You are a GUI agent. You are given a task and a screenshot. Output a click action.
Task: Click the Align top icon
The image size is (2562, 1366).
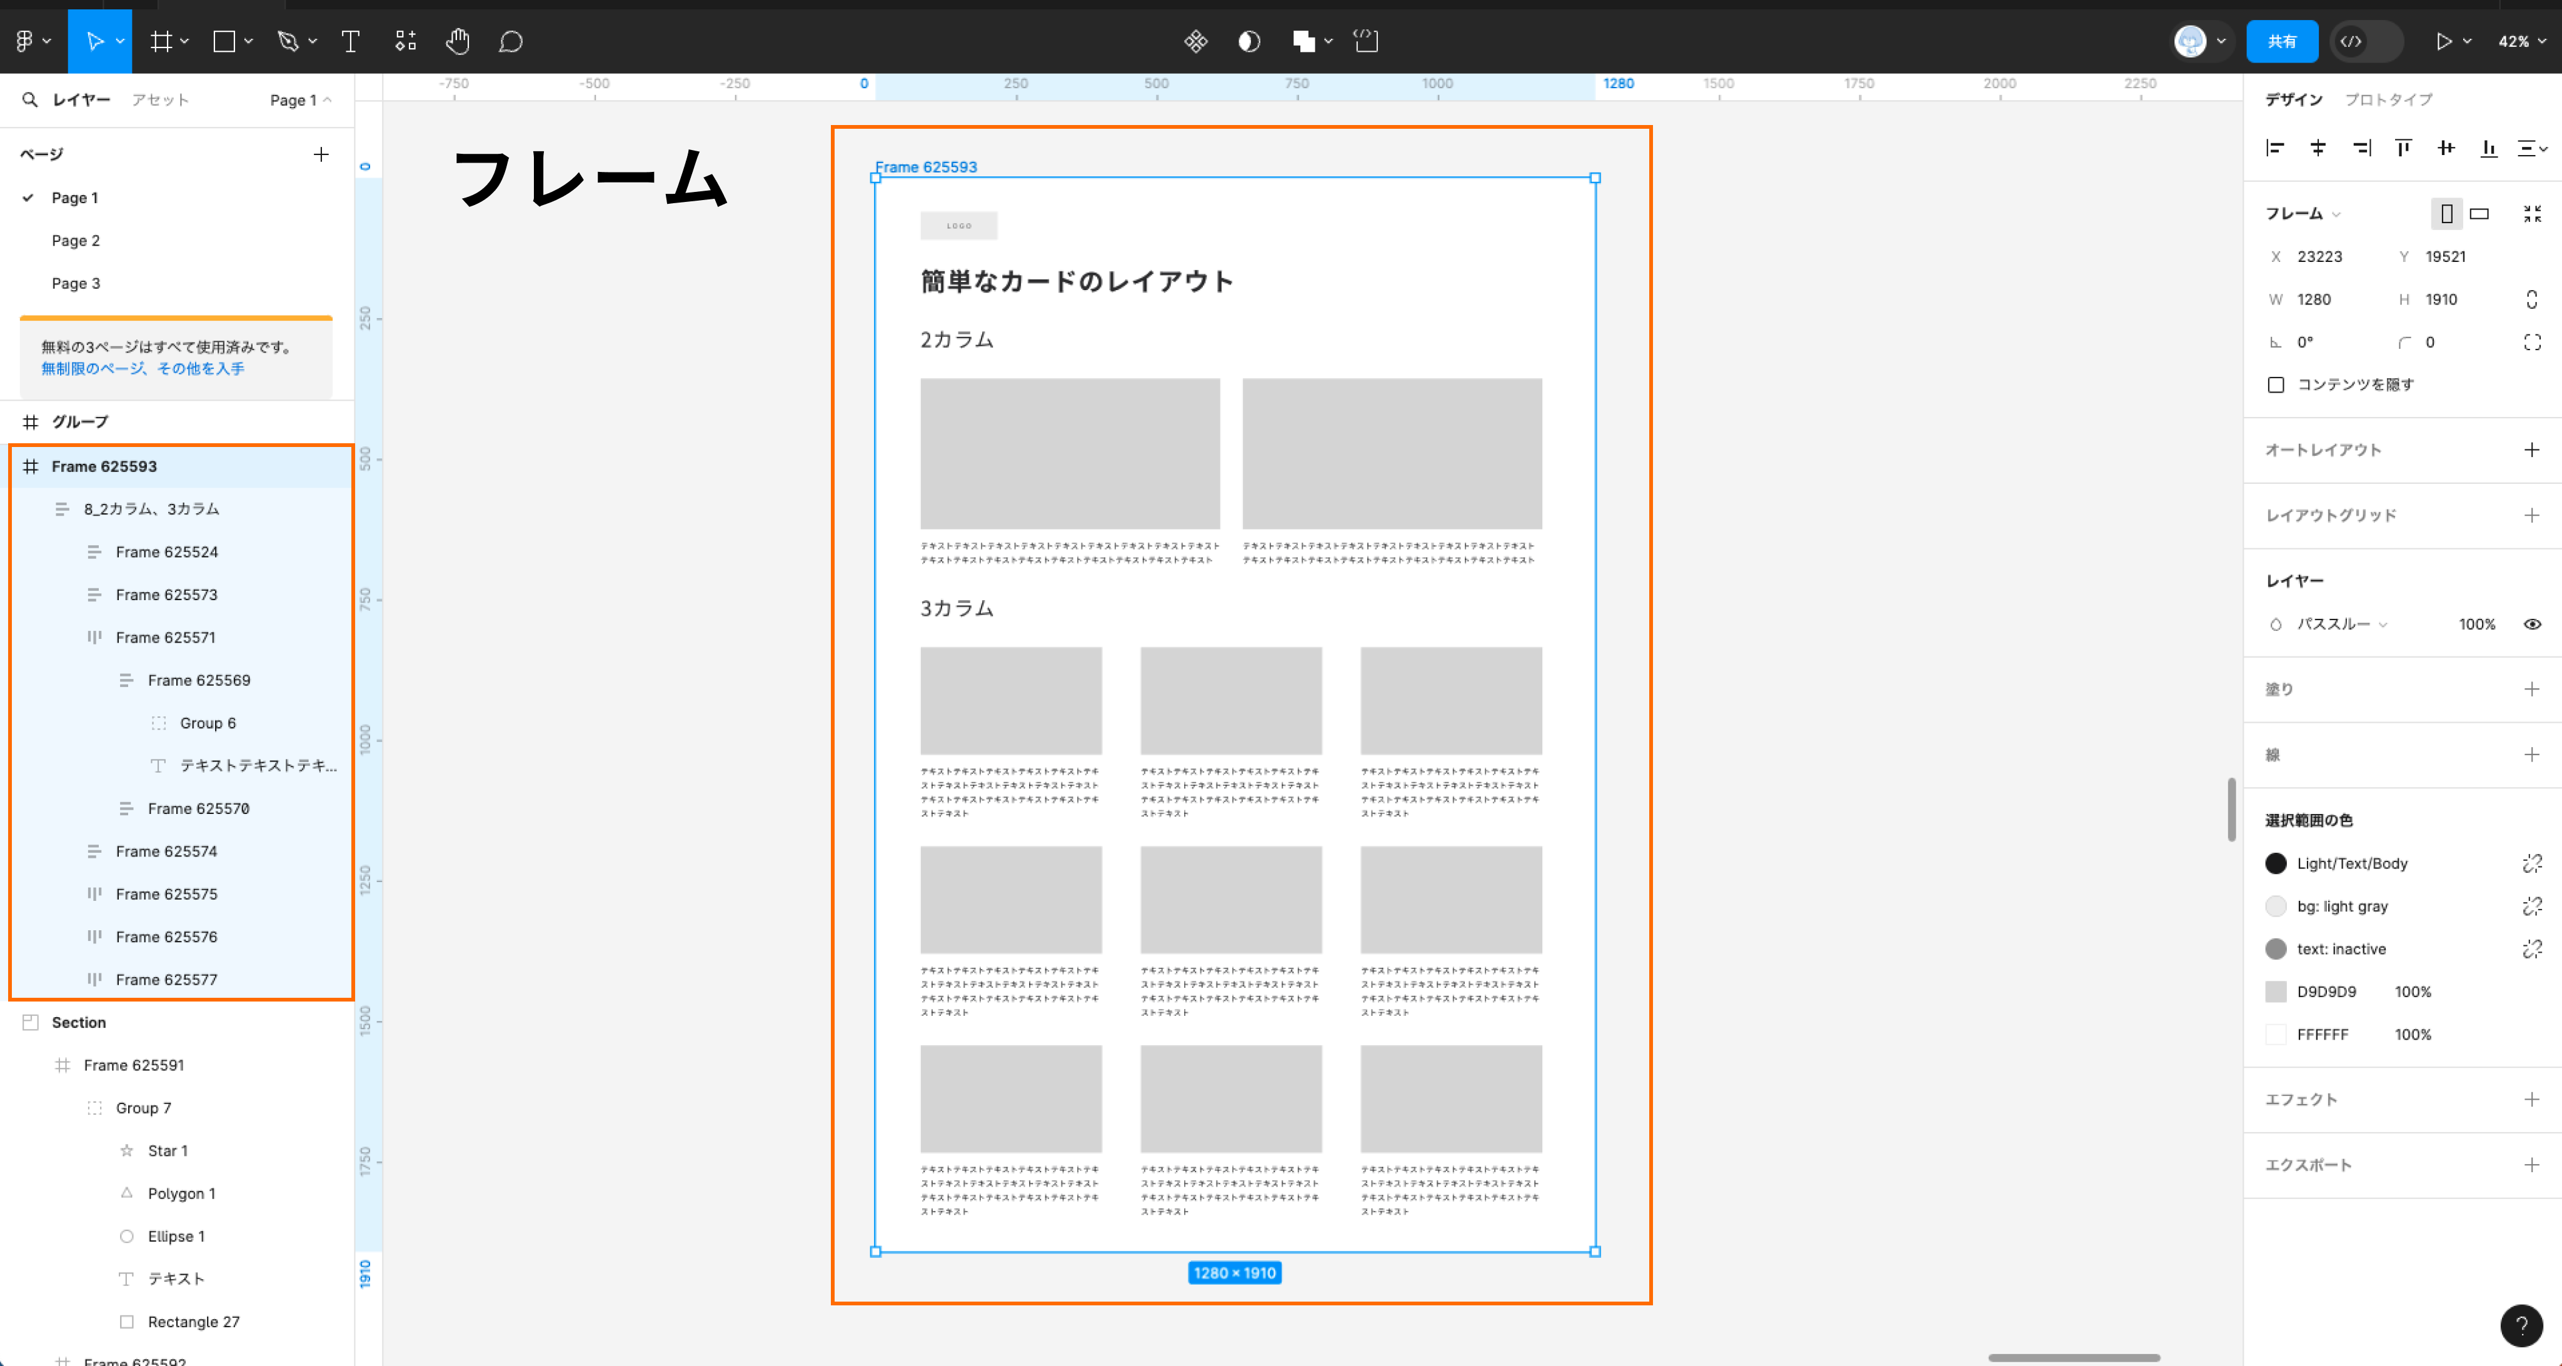(2403, 148)
